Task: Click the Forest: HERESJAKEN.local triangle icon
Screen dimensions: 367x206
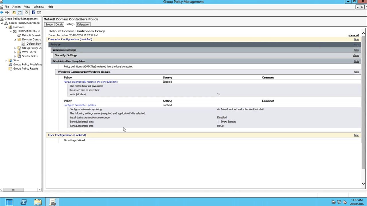Action: pos(6,23)
